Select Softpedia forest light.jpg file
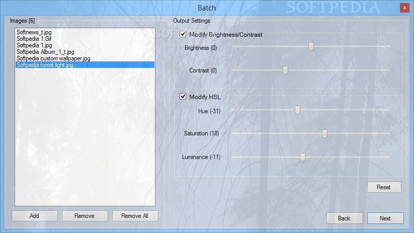 (x=85, y=65)
